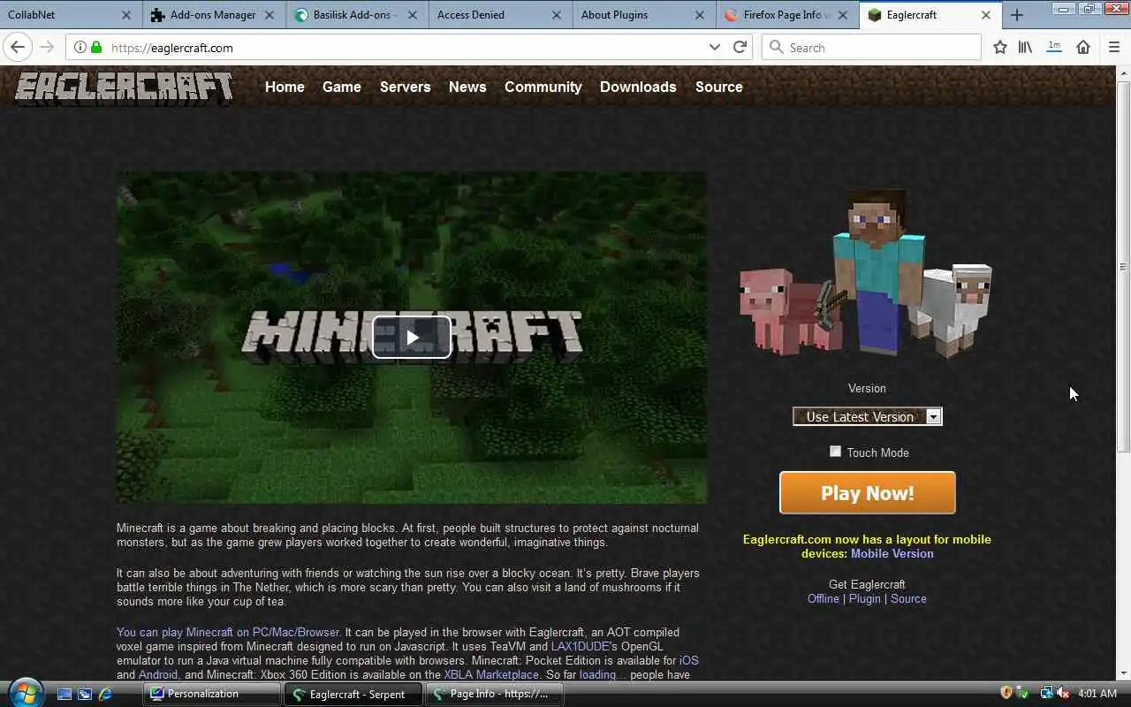1131x707 pixels.
Task: Click the Steve with pig and sheep image
Action: pos(867,272)
